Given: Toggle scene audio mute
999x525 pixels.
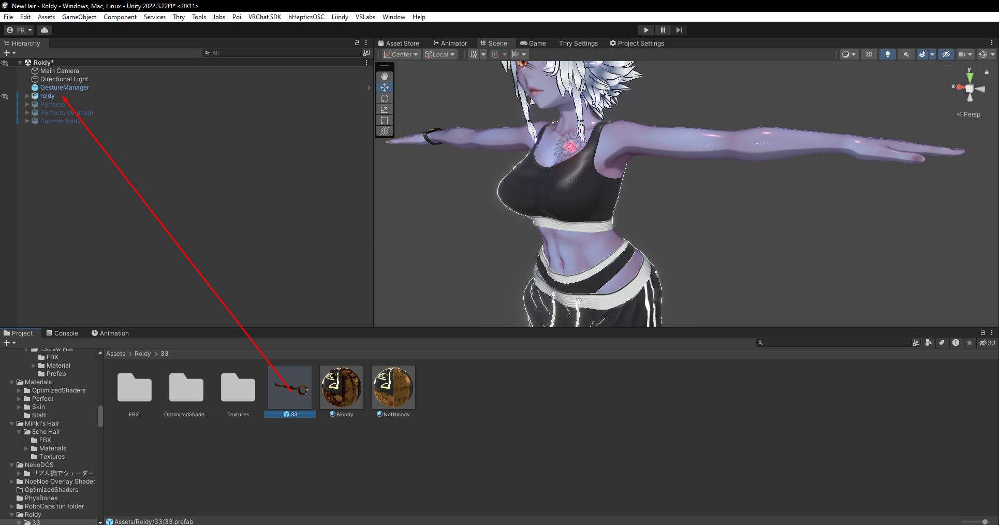Looking at the screenshot, I should (906, 54).
